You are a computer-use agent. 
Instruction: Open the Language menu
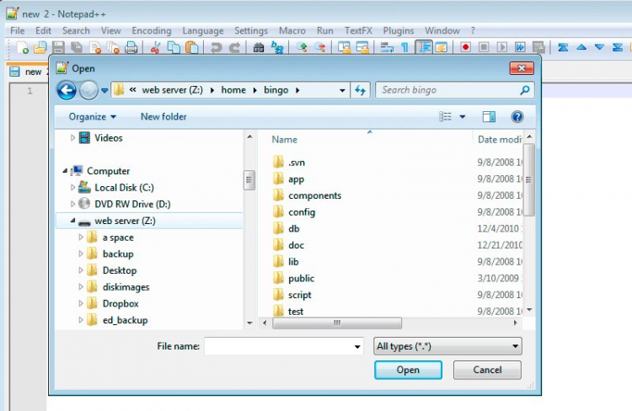203,30
